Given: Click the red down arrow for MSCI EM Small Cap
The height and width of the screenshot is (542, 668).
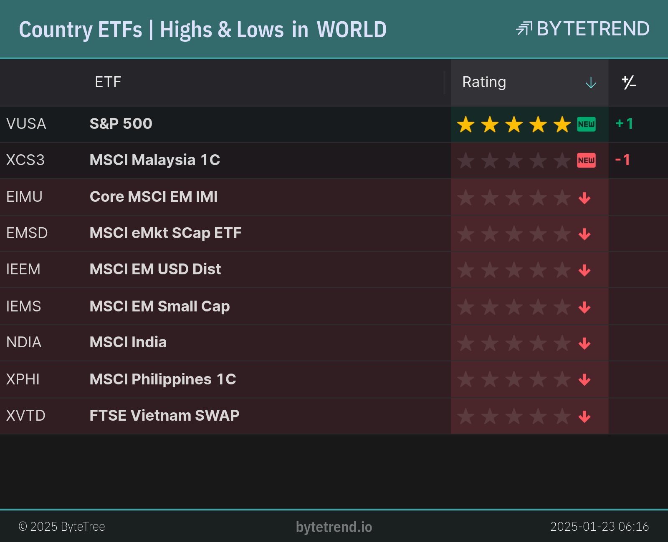Looking at the screenshot, I should 584,307.
